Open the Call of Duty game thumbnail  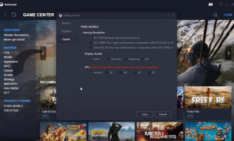[48, 97]
